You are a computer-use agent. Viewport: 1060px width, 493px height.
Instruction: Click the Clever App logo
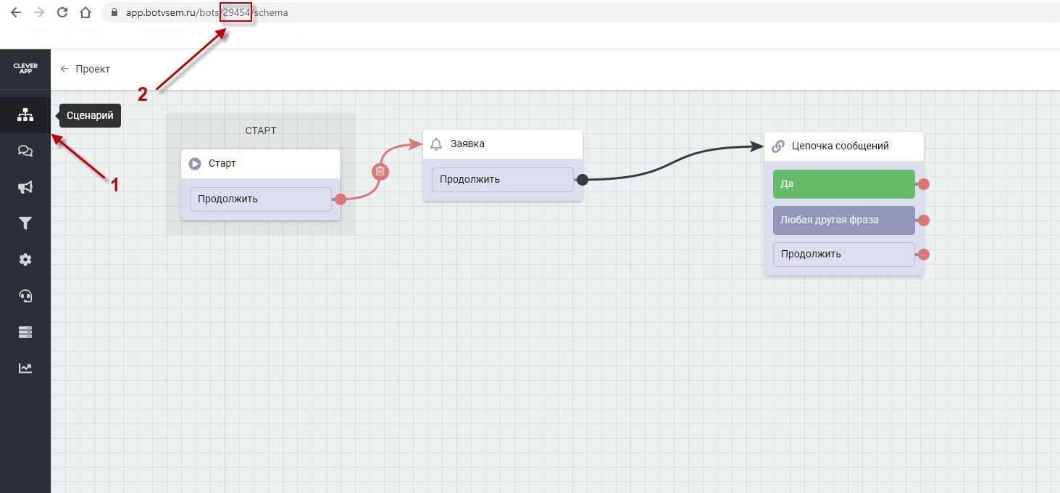[25, 69]
